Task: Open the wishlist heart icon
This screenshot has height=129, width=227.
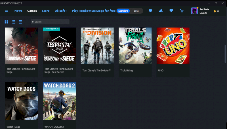Action: [x=171, y=11]
